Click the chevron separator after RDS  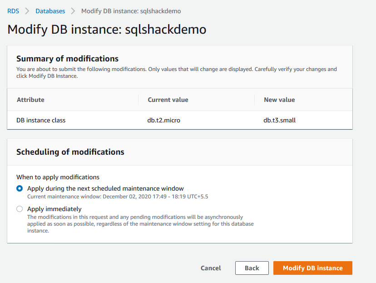(x=27, y=11)
